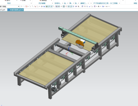Click the grey icon ending the snap group
Viewport: 138px width, 106px height.
(x=79, y=6)
